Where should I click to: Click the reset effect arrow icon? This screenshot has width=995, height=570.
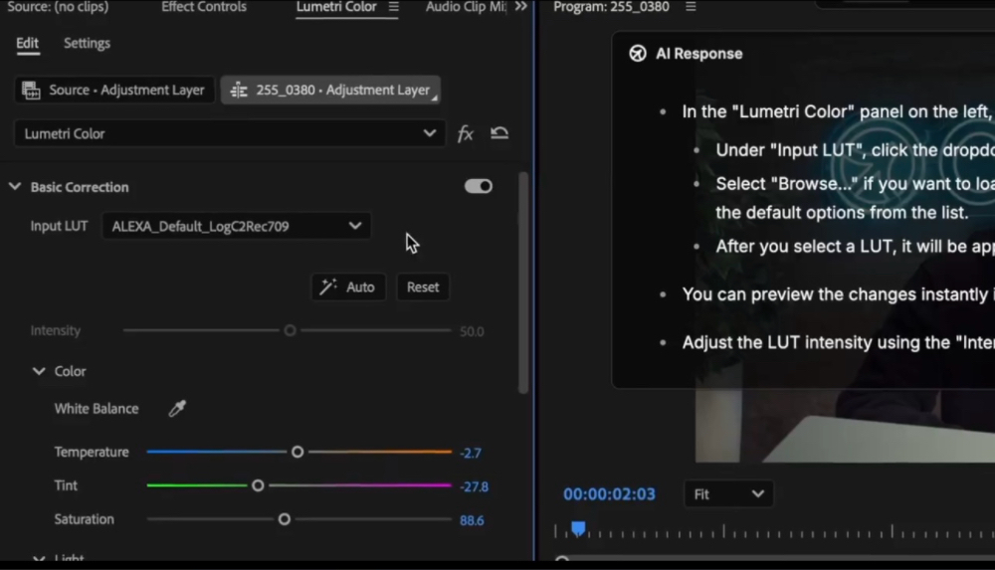[x=499, y=133]
